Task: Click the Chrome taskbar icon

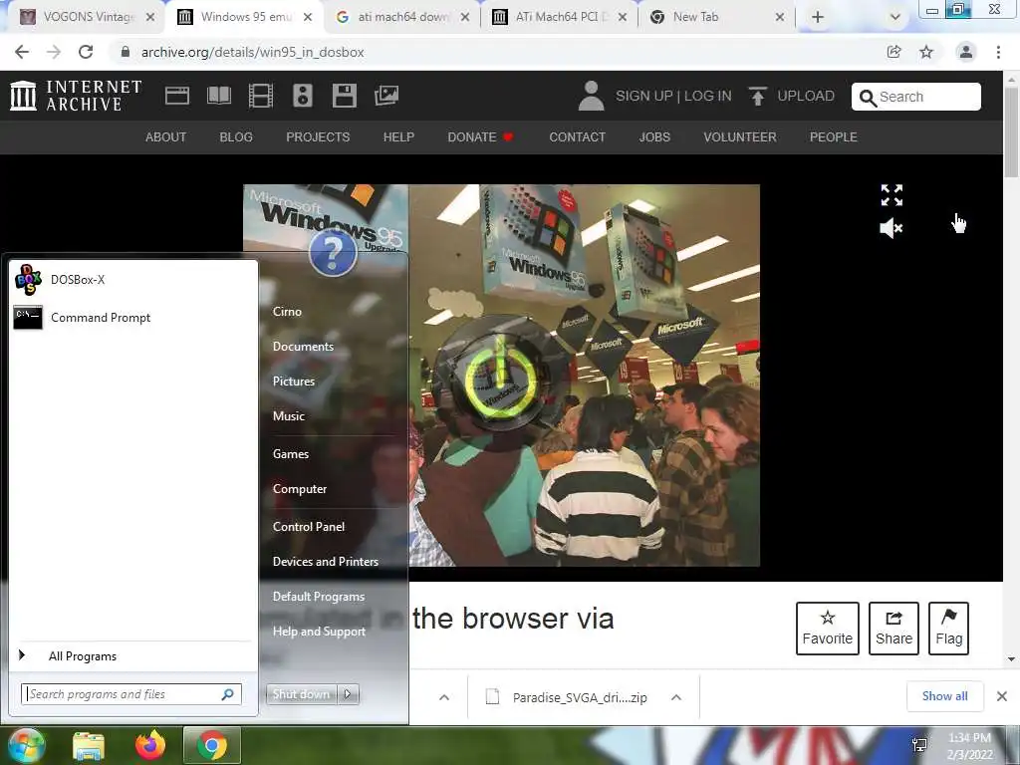Action: click(212, 745)
